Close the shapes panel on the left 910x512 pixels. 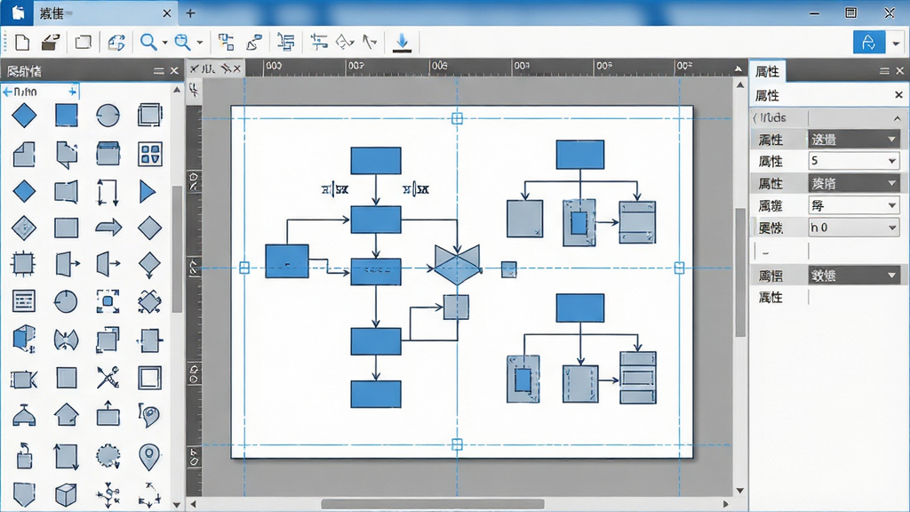[x=174, y=71]
